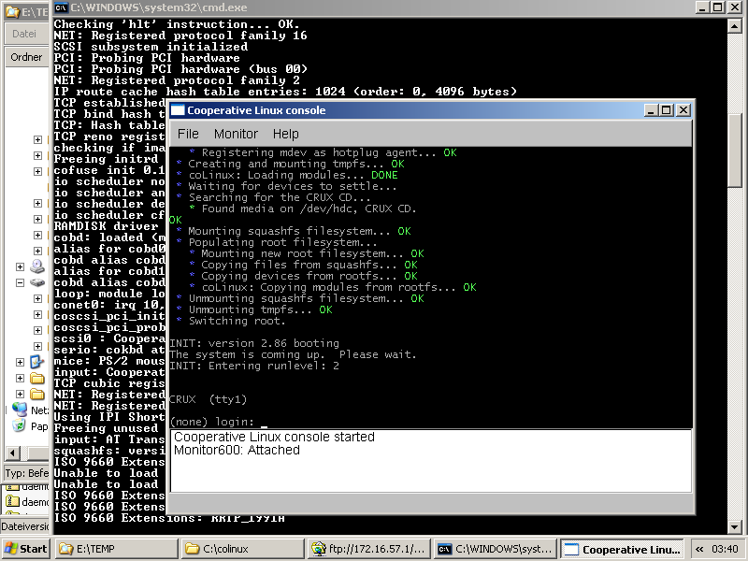Click 'IP route cache hash table entries' cmd line
Viewport: 748px width, 561px height.
click(x=285, y=92)
